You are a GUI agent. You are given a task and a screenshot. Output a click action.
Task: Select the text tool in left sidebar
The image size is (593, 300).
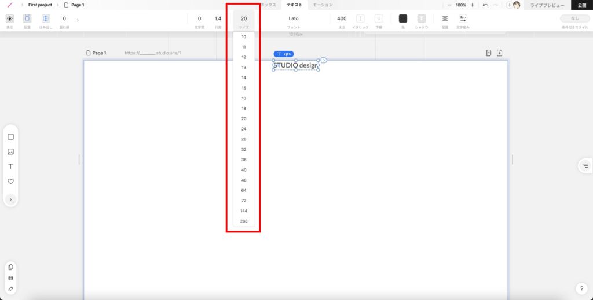(10, 166)
